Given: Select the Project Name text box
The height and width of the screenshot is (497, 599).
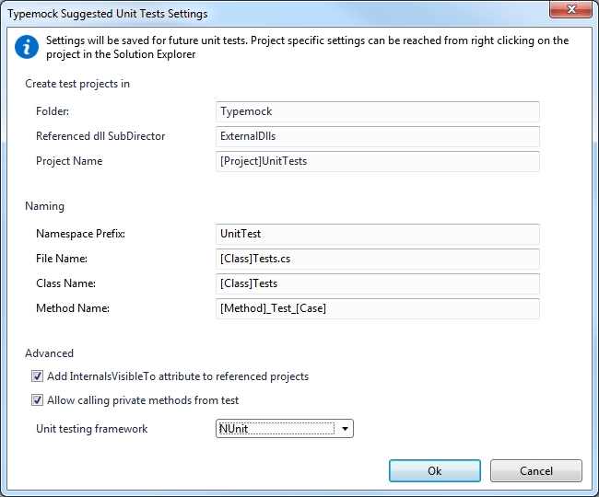Looking at the screenshot, I should (377, 161).
